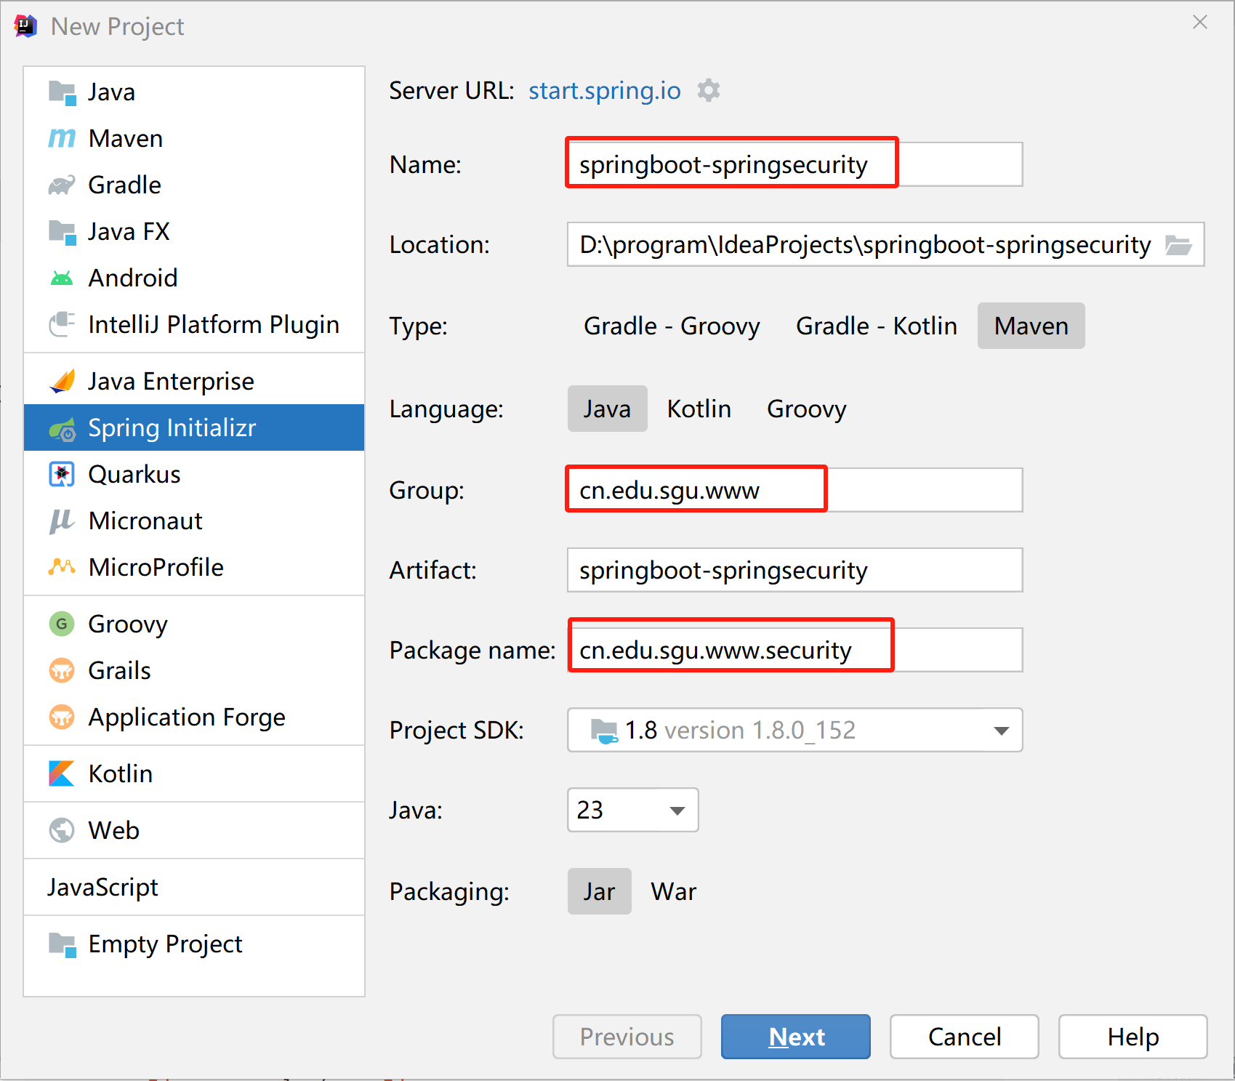Select Spring Initializr label in list

172,427
